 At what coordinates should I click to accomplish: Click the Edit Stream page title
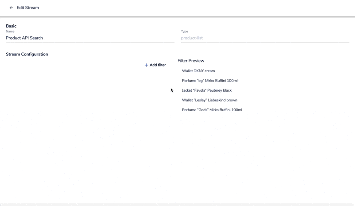pyautogui.click(x=28, y=8)
